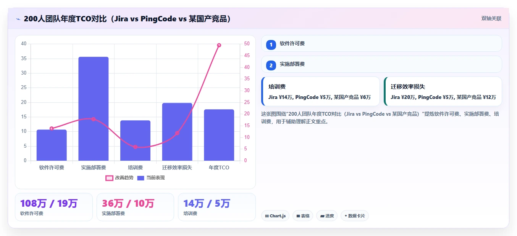Click the 迁移效率损失 x-axis label
This screenshot has height=236, width=517.
tap(177, 167)
